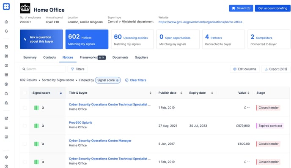Tick the select-all checkbox in table header
This screenshot has width=291, height=168.
click(25, 93)
